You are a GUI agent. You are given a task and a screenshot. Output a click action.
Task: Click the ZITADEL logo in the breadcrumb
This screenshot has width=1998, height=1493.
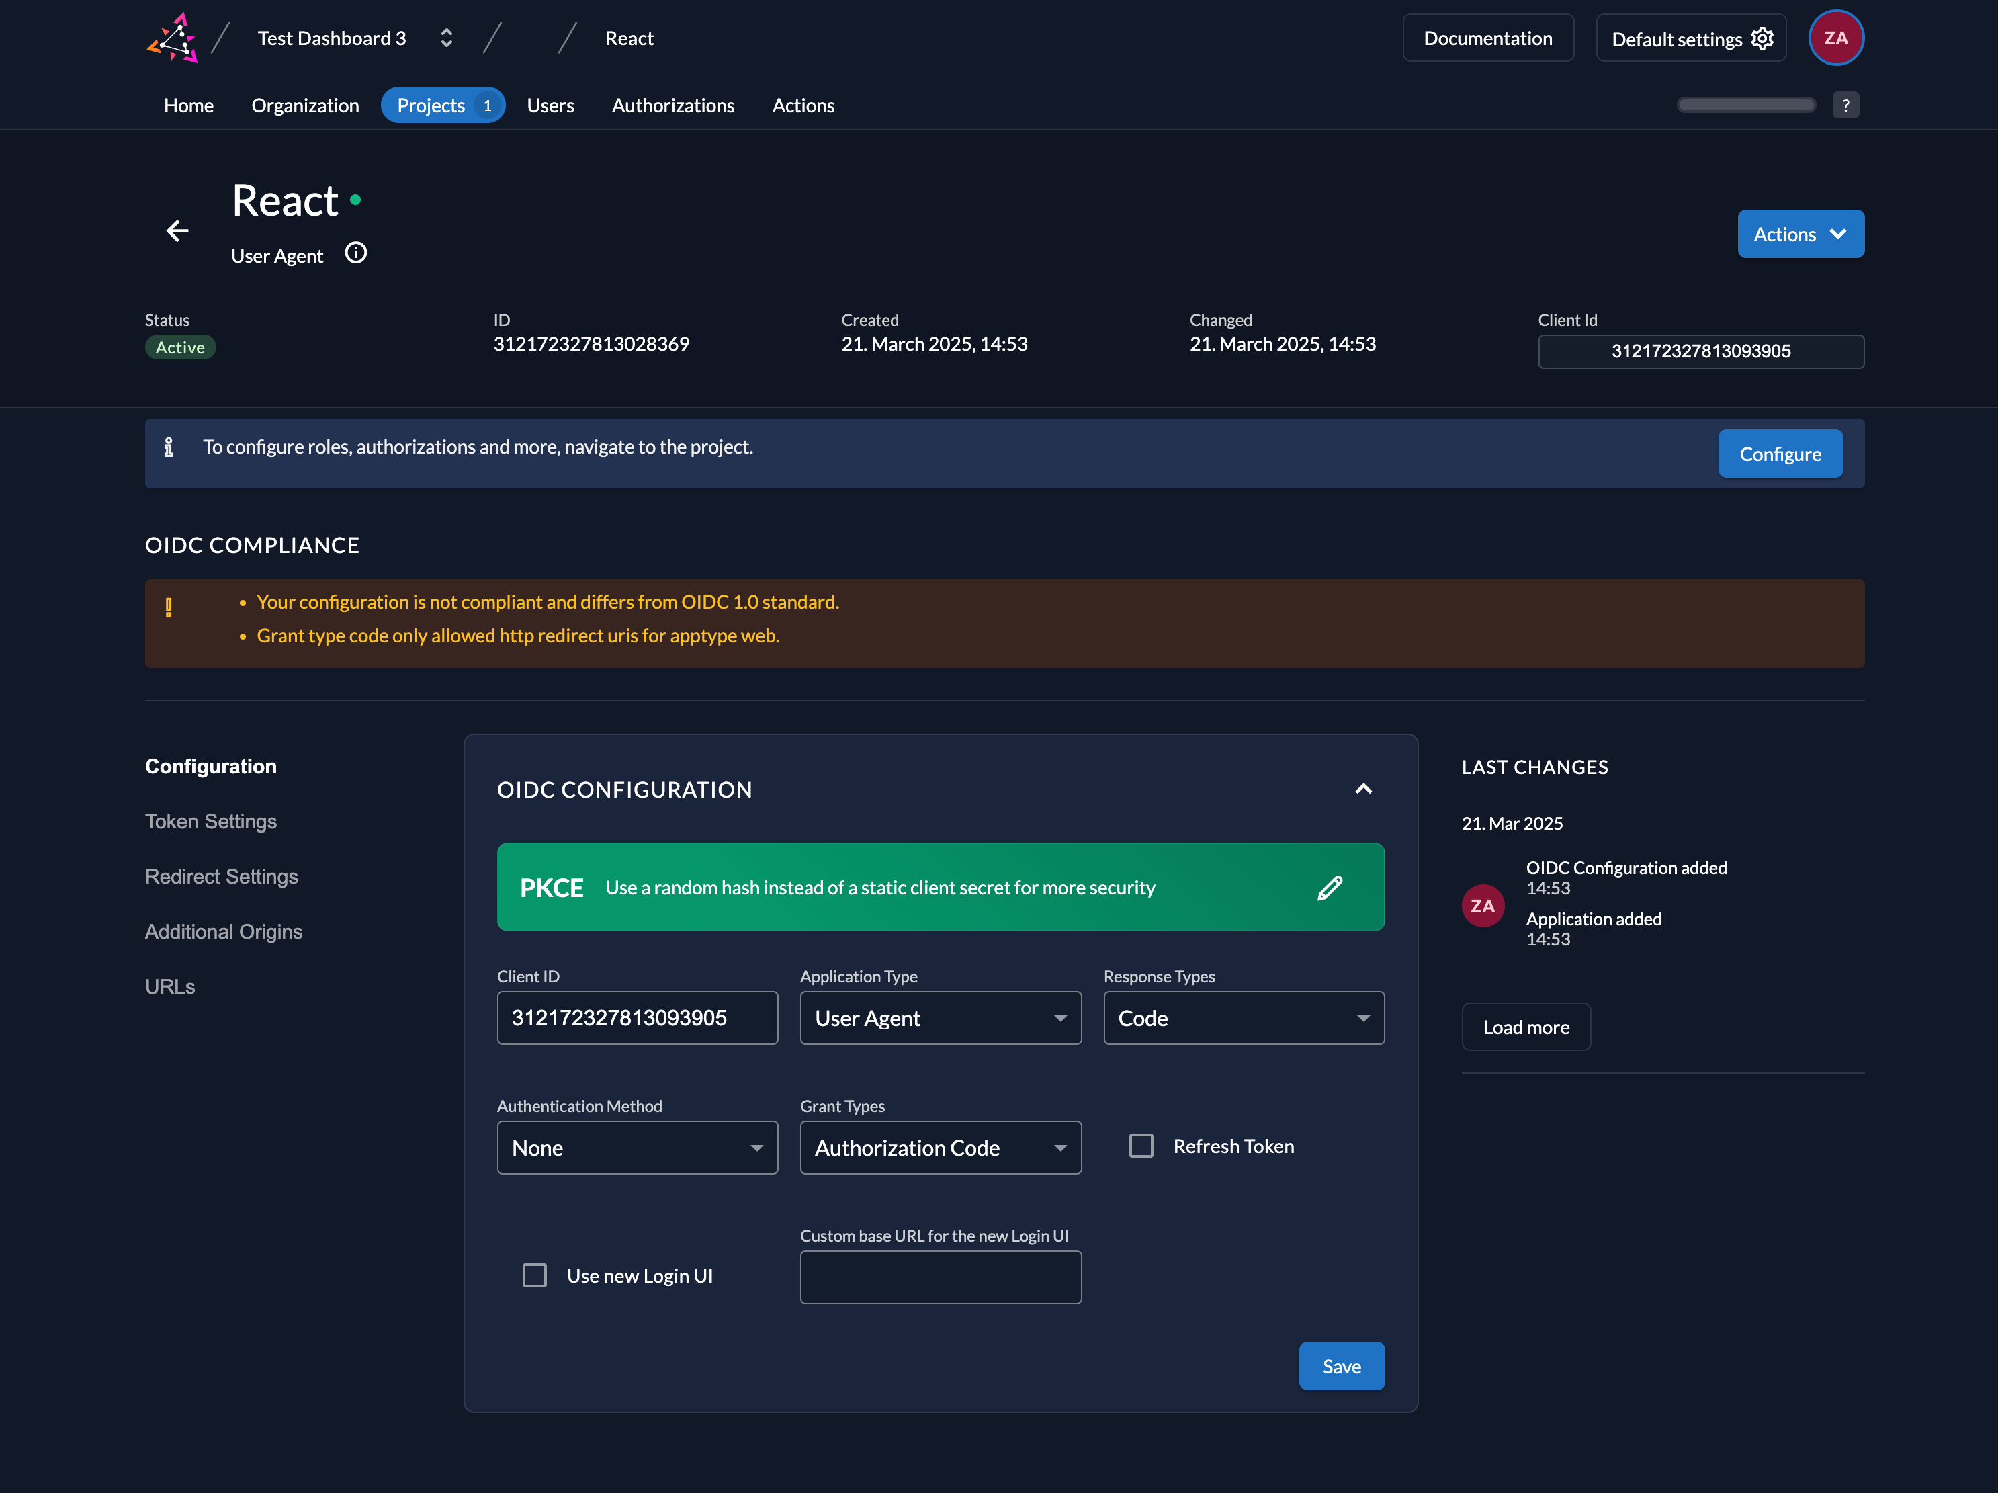(173, 38)
